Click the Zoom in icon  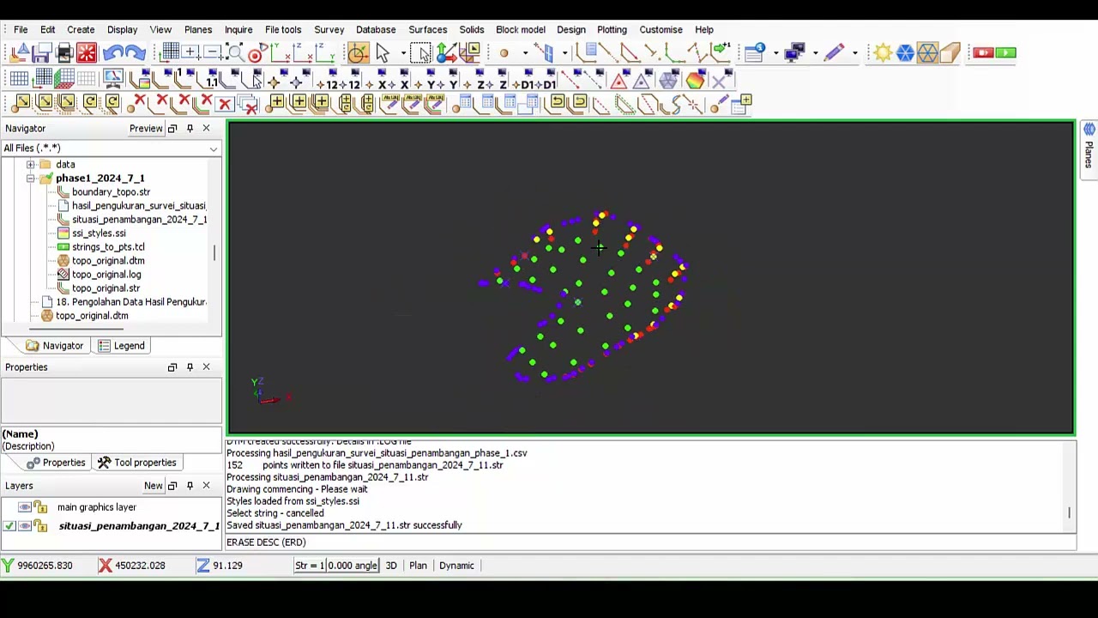pyautogui.click(x=190, y=53)
